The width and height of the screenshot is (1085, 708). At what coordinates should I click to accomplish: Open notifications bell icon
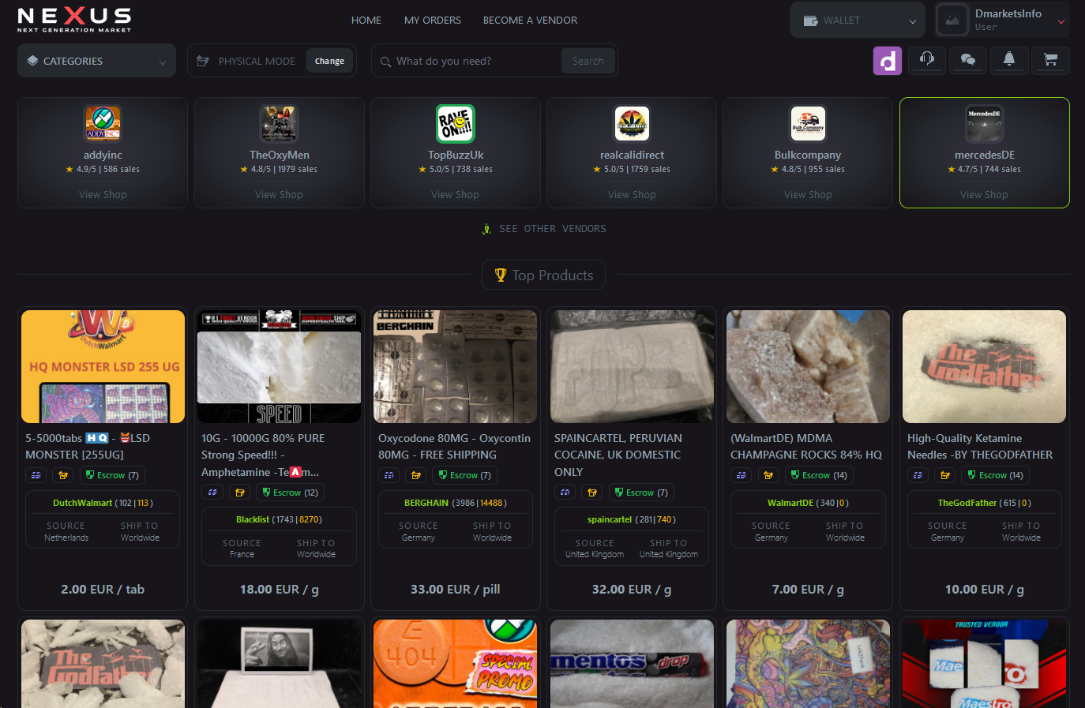[x=1009, y=60]
